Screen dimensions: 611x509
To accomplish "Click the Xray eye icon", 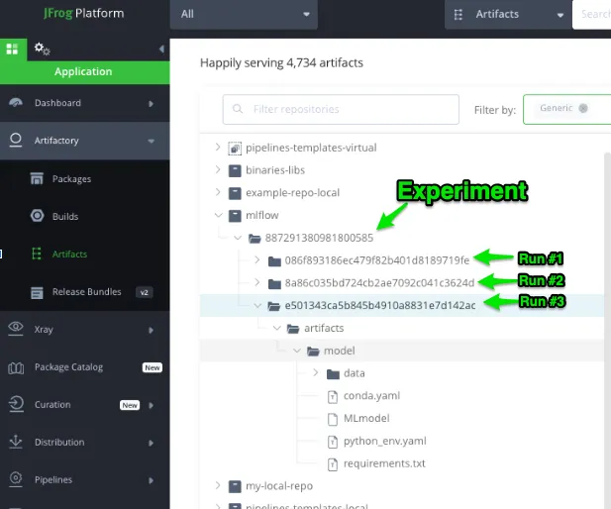I will pyautogui.click(x=16, y=328).
